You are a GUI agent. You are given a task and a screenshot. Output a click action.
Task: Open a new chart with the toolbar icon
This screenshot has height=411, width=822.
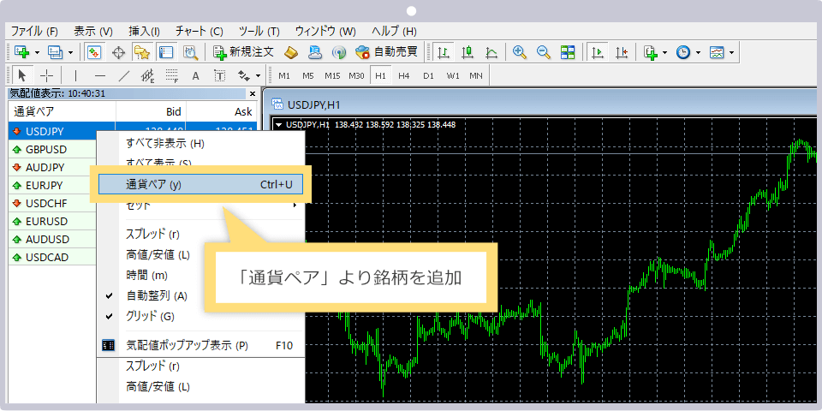click(x=21, y=52)
